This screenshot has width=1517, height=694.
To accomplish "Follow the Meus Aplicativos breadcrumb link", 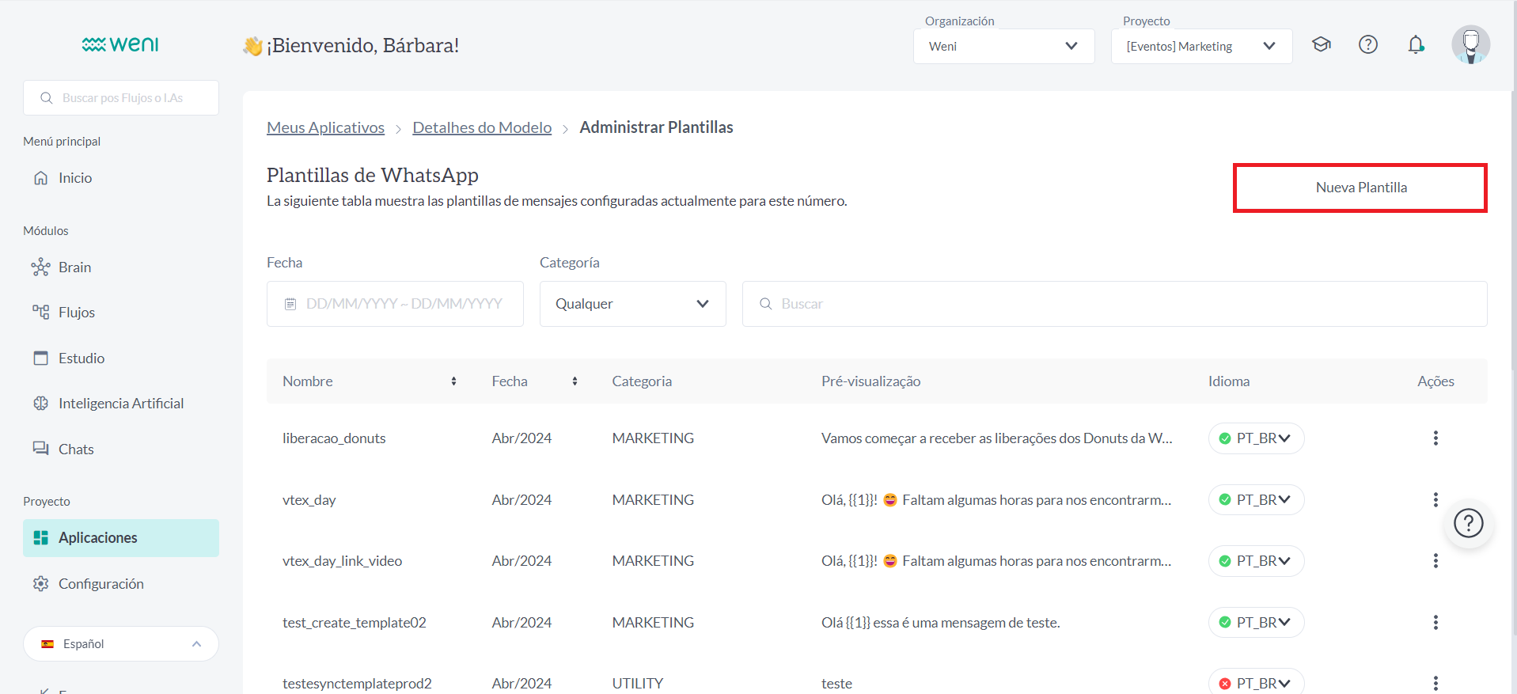I will pyautogui.click(x=325, y=127).
